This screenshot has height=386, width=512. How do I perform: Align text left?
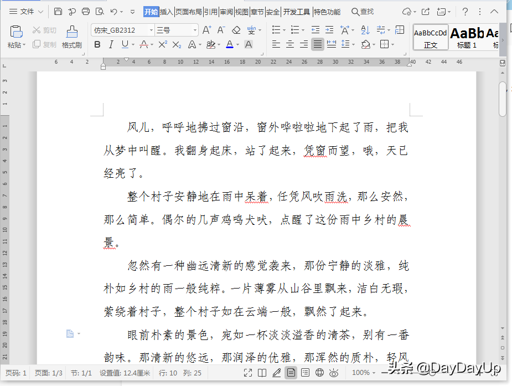(276, 44)
